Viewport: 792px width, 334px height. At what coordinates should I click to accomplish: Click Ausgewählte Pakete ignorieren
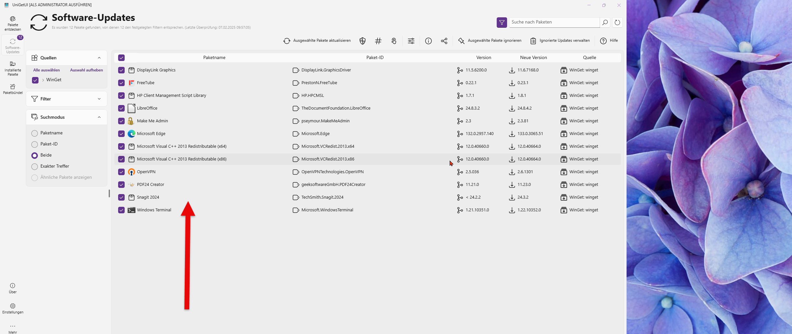pos(489,41)
